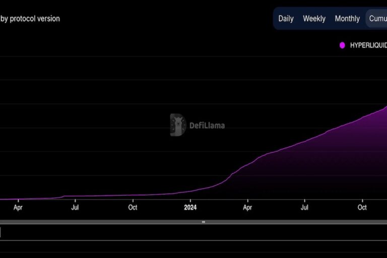The width and height of the screenshot is (387, 258).
Task: Switch chart to Monthly view
Action: pos(347,19)
